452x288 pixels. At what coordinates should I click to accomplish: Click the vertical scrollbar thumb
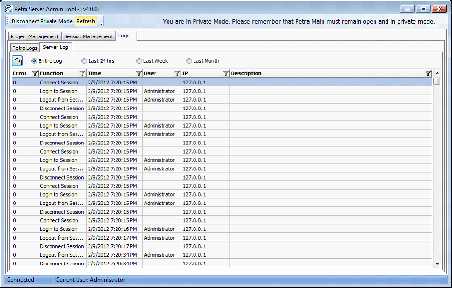(x=437, y=81)
